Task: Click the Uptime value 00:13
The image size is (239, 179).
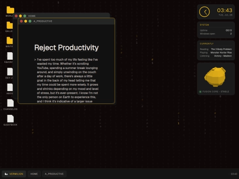Action: click(229, 30)
